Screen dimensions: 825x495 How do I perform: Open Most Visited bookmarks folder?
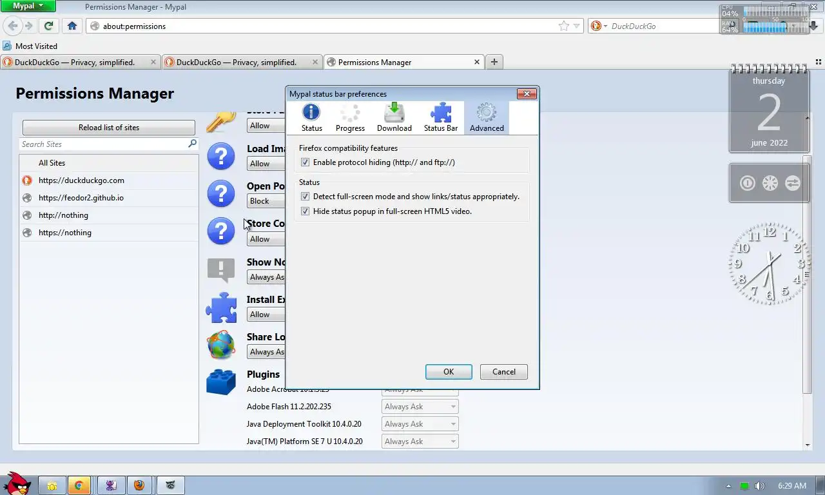click(x=30, y=46)
